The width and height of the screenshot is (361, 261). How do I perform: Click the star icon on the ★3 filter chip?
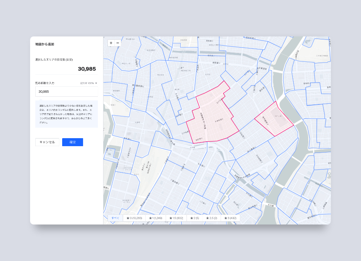(x=226, y=218)
